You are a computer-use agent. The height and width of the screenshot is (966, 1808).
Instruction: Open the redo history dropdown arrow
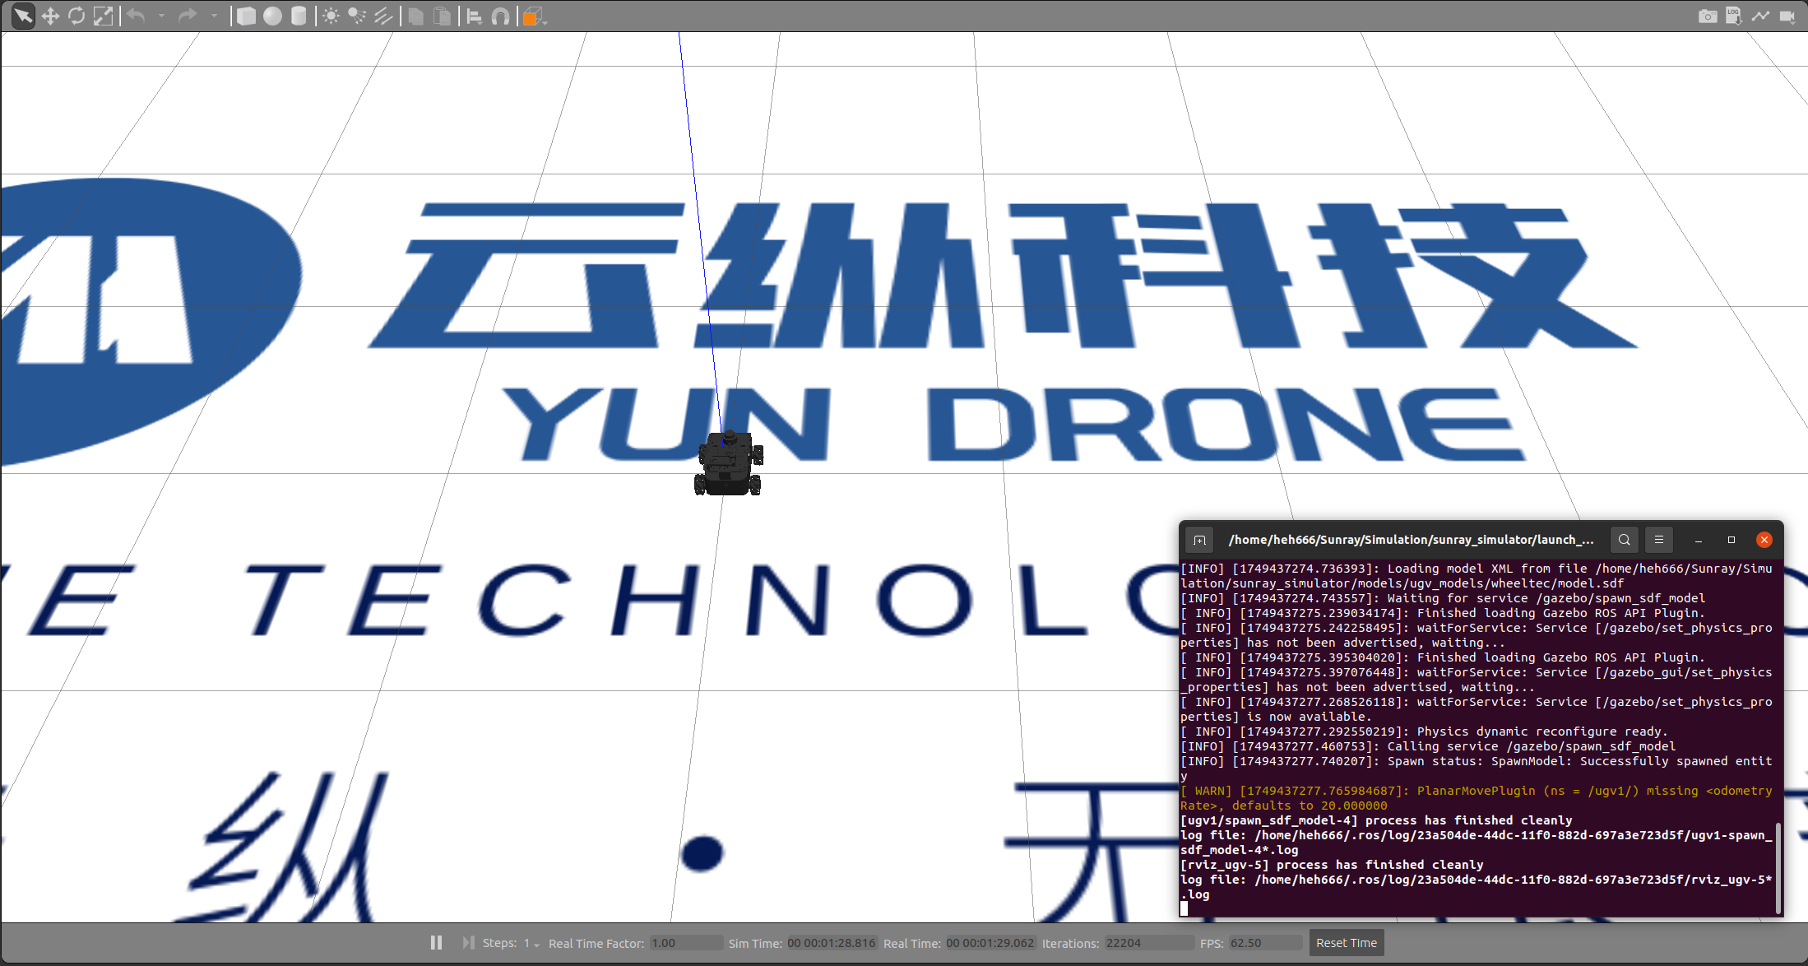pyautogui.click(x=214, y=16)
